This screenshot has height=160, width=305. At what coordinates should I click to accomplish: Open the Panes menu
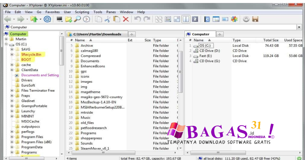click(x=111, y=12)
